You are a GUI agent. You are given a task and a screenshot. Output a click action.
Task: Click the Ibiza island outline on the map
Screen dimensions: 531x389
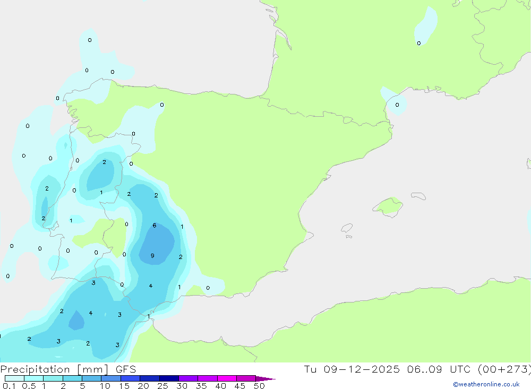(x=347, y=228)
